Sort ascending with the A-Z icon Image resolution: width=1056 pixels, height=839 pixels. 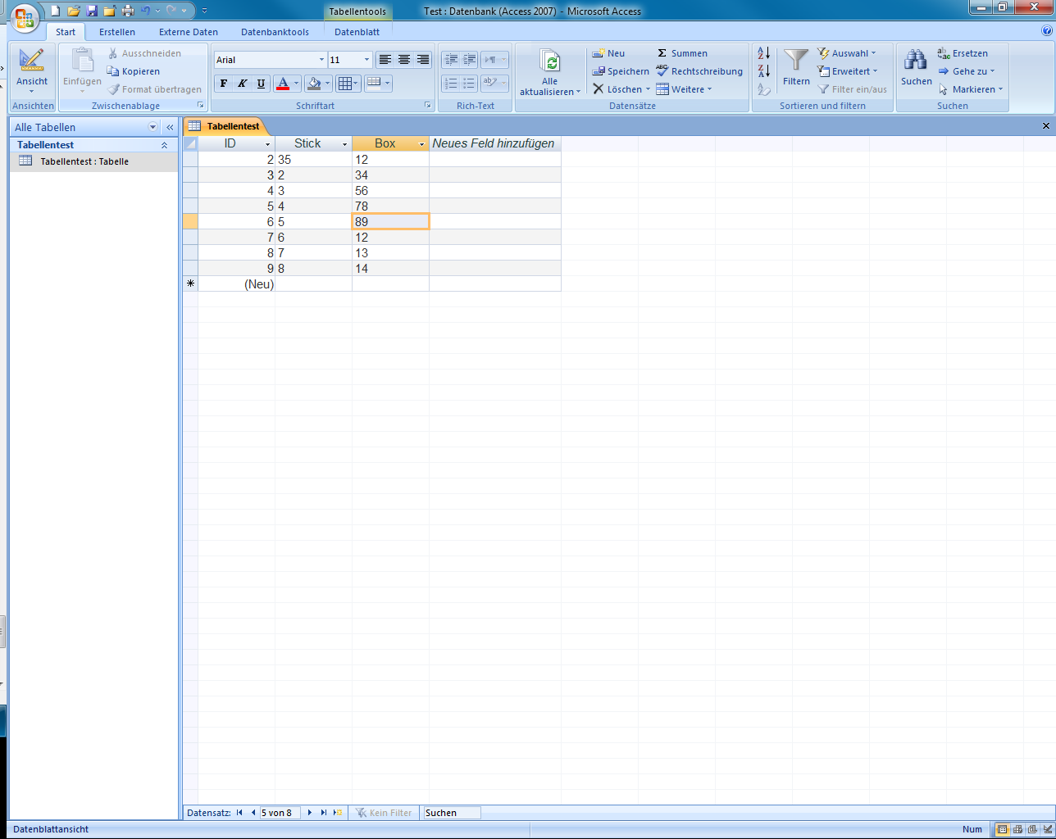pyautogui.click(x=764, y=53)
